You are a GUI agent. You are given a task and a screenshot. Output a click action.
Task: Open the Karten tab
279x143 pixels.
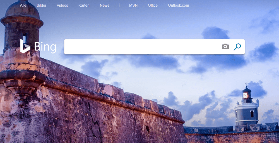[84, 5]
